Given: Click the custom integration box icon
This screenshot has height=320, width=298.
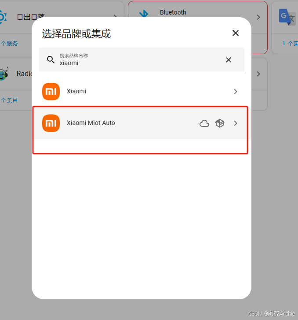Looking at the screenshot, I should click(x=220, y=123).
